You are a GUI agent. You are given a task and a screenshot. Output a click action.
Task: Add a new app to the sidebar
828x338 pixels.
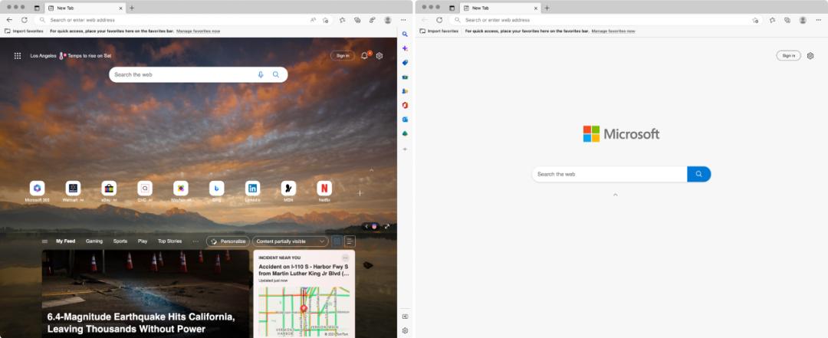(405, 149)
